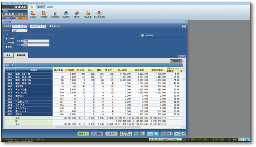The image size is (256, 147).
Task: Click the green 新規タブ button
Action: click(83, 134)
